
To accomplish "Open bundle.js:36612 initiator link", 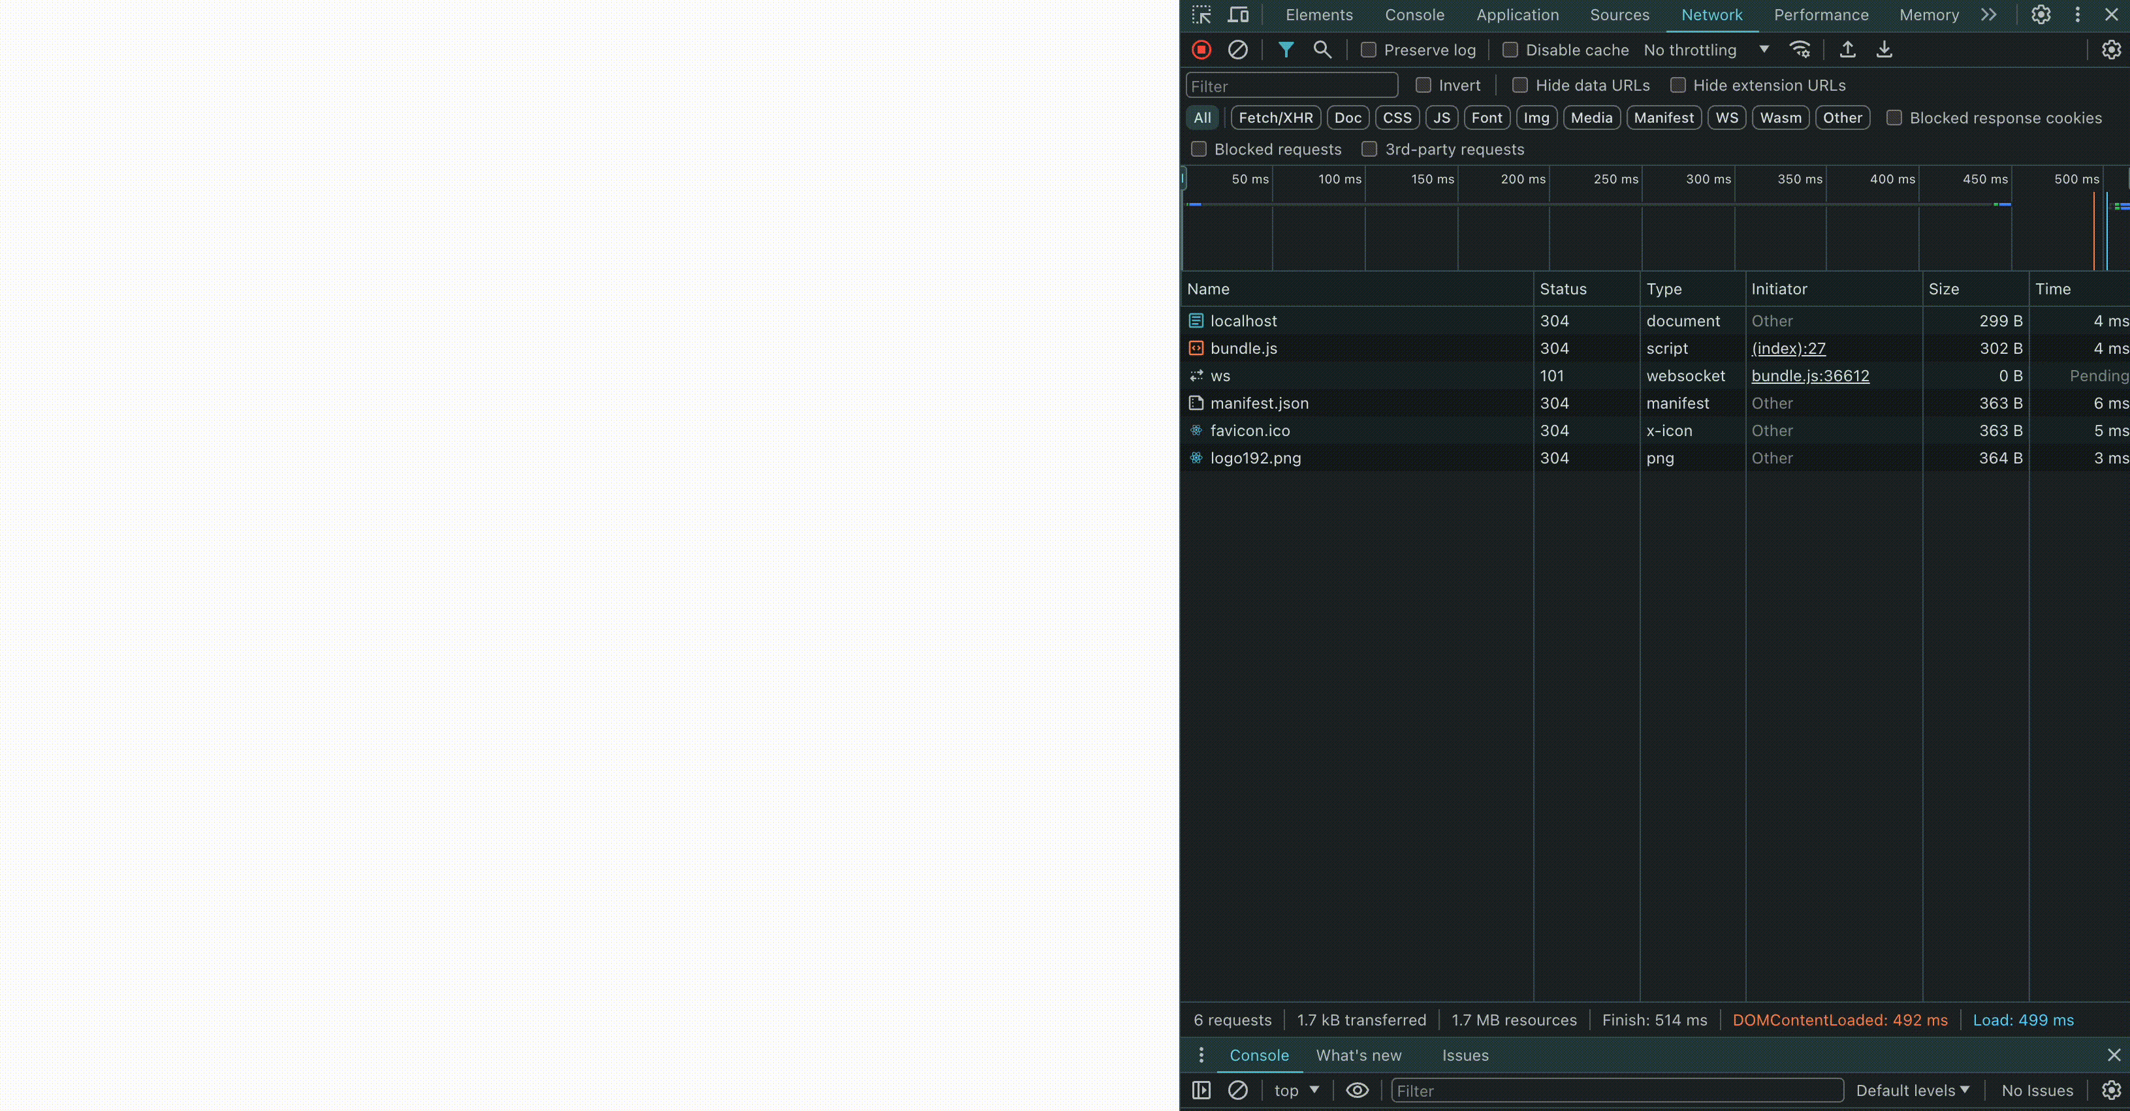I will pos(1810,376).
